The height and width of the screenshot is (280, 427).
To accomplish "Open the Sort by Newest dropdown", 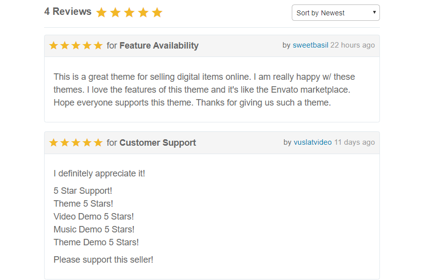I will (335, 12).
